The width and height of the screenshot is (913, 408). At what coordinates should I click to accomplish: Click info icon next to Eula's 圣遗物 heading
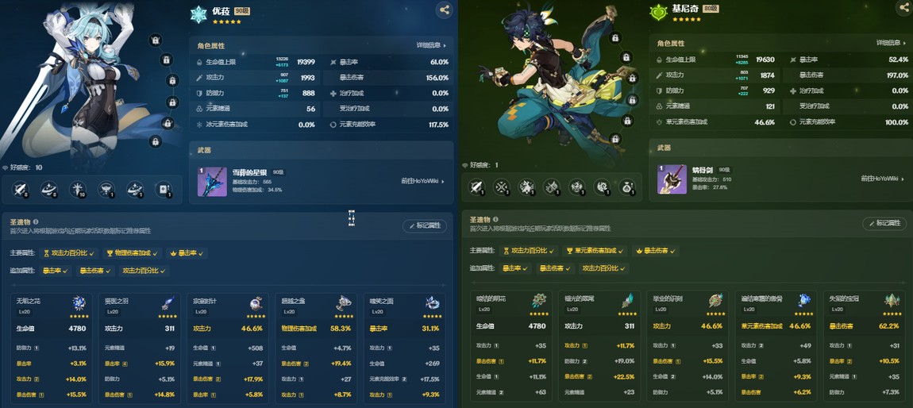coord(36,221)
